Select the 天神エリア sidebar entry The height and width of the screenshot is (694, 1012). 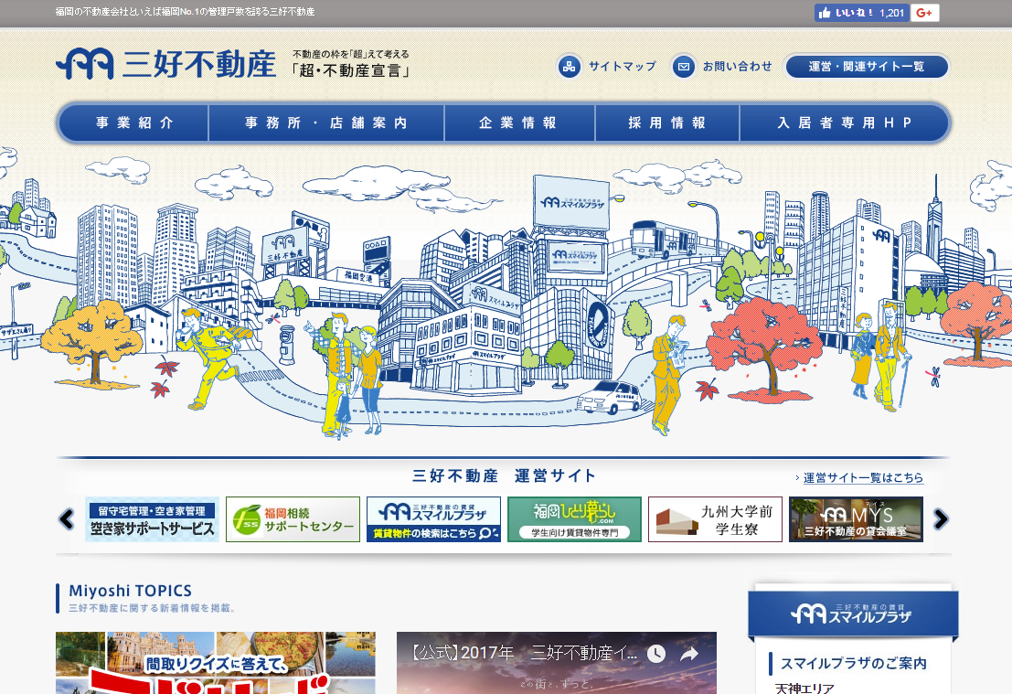pyautogui.click(x=804, y=689)
